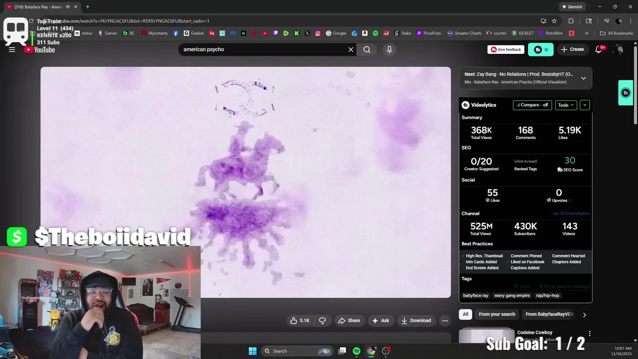Viewport: 638px width, 359px height.
Task: Open the Task View taskbar icon
Action: 342,351
